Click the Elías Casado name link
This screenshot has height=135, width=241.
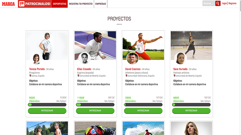click(x=84, y=69)
